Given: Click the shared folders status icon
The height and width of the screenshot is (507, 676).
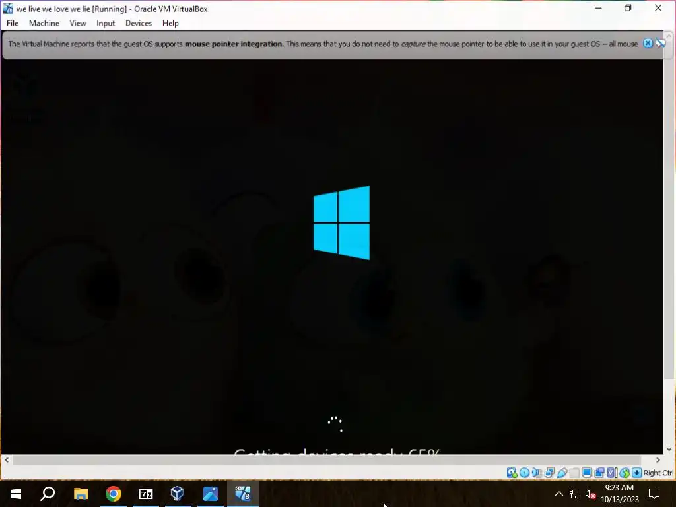Looking at the screenshot, I should [574, 473].
